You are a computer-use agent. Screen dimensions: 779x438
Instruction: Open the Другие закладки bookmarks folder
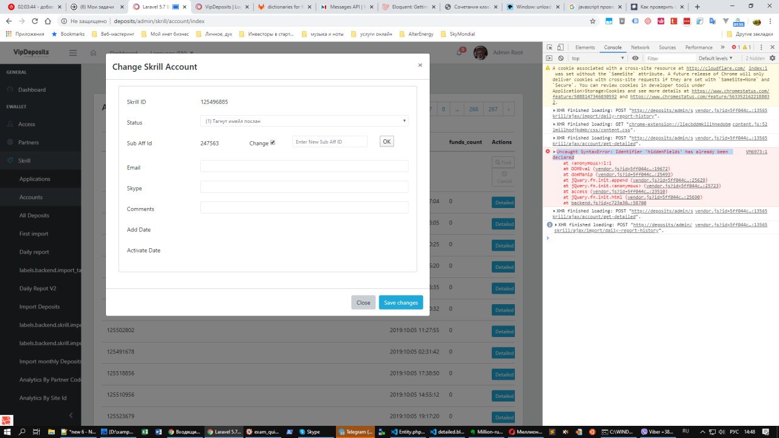click(x=749, y=34)
